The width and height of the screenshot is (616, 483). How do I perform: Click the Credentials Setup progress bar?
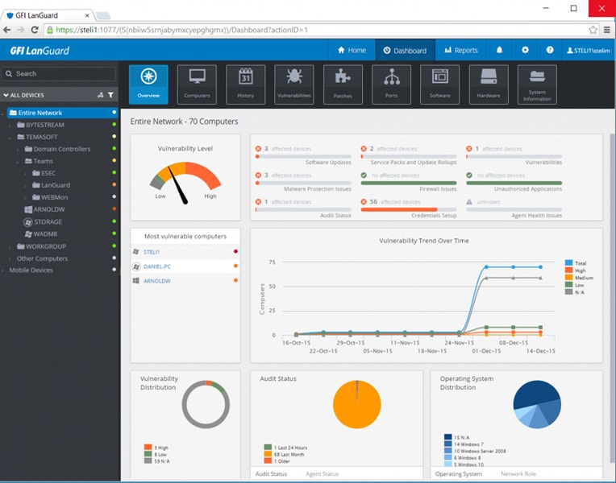tap(409, 209)
